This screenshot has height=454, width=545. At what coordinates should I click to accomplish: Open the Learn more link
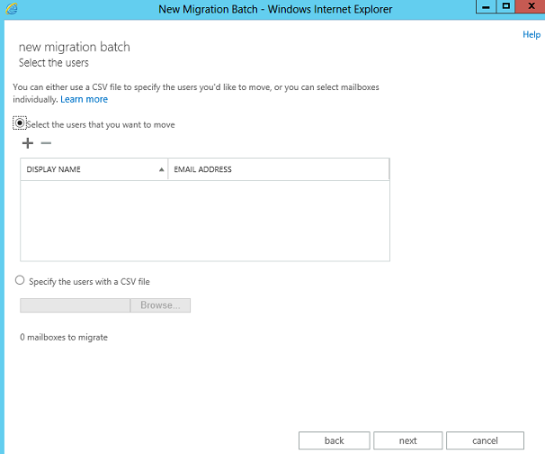coord(85,99)
